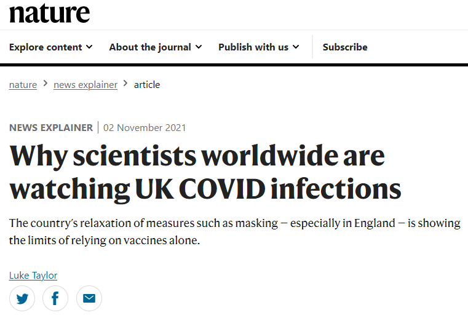468x318 pixels.
Task: Click the article breadcrumb text
Action: click(147, 85)
